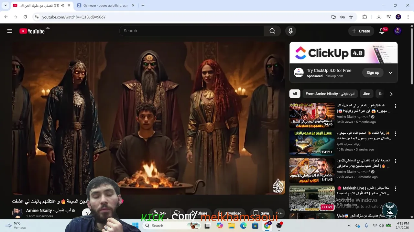
Task: Download the video
Action: pos(229,213)
